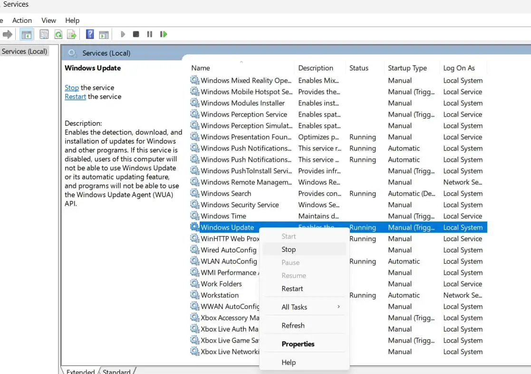The image size is (531, 374).
Task: Click the Restart the service link
Action: pyautogui.click(x=75, y=97)
